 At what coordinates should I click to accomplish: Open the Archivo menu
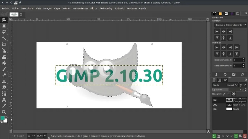[6, 9]
